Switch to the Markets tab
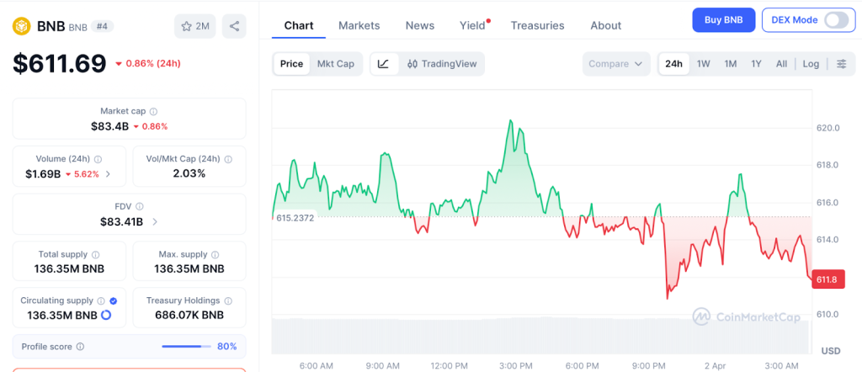 point(359,25)
